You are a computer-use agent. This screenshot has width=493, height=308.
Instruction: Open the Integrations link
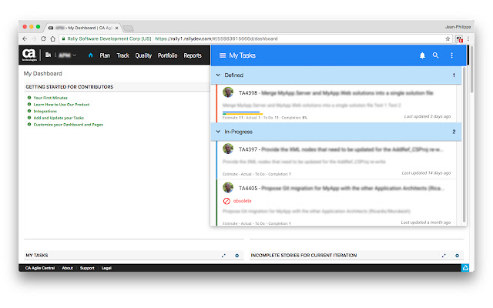tap(45, 111)
